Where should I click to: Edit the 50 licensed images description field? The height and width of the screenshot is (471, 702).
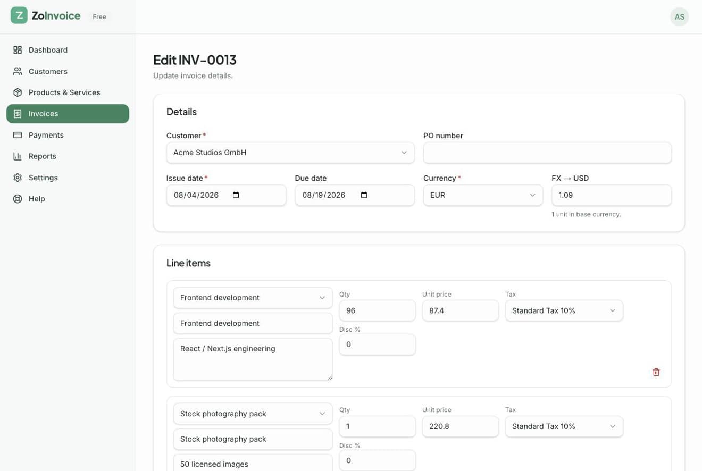click(x=253, y=463)
